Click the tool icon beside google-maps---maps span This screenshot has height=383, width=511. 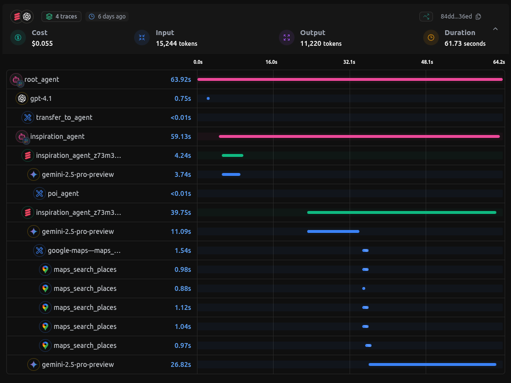[x=39, y=250]
